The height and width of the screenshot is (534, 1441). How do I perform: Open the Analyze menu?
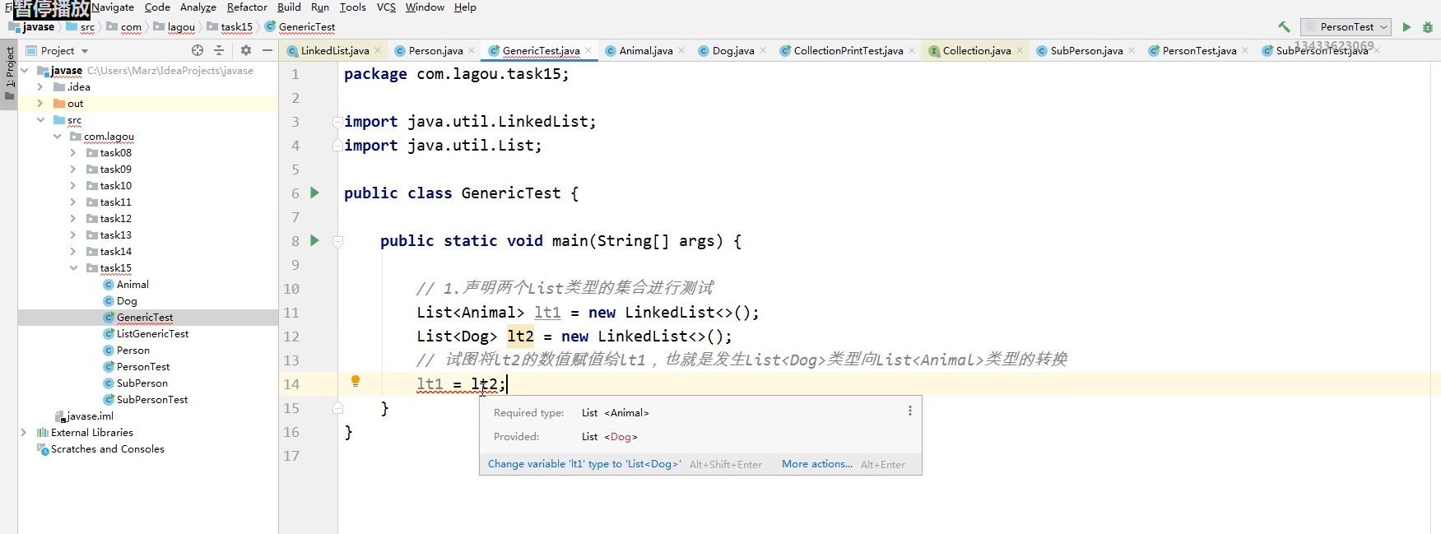click(198, 7)
